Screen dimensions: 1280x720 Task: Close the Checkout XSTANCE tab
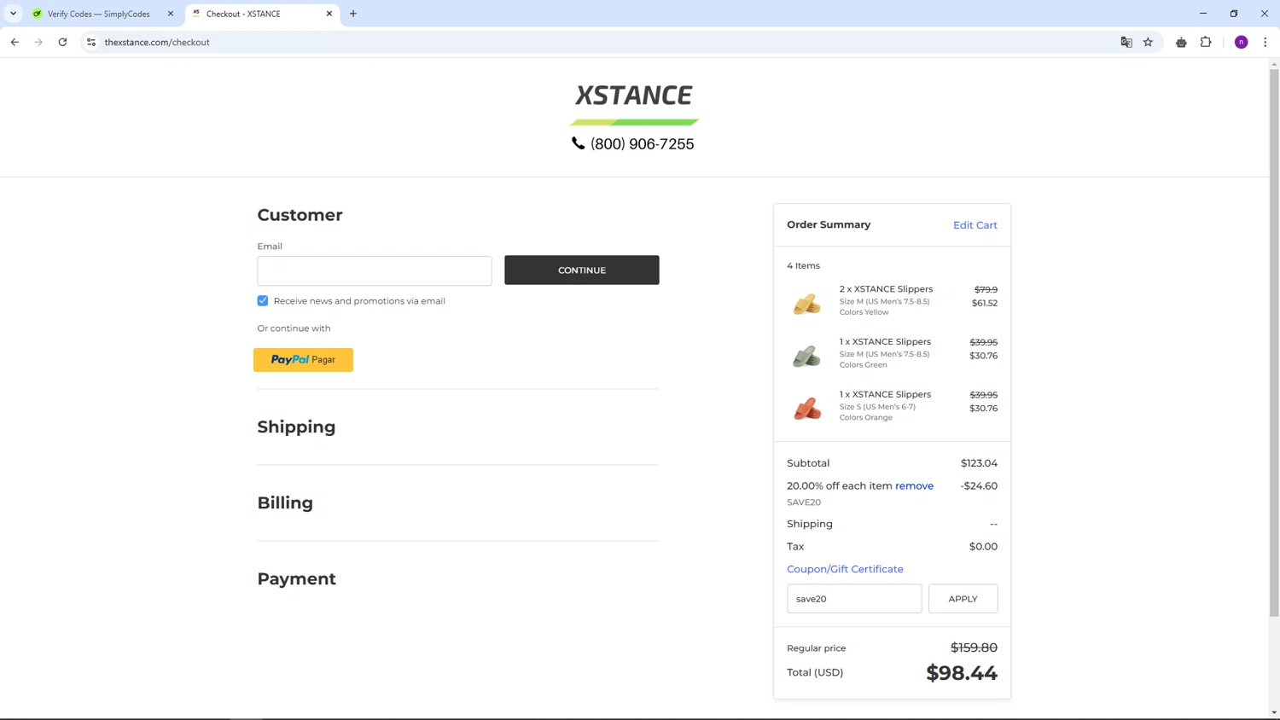coord(329,14)
